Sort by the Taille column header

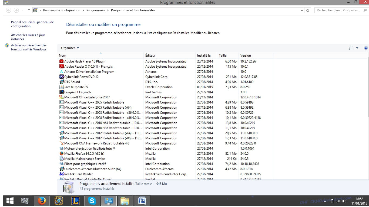(x=228, y=55)
